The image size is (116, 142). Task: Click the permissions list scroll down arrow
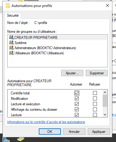point(105,115)
